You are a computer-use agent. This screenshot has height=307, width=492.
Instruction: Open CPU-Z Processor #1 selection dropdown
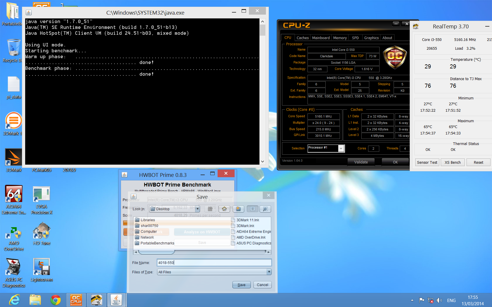tap(341, 149)
